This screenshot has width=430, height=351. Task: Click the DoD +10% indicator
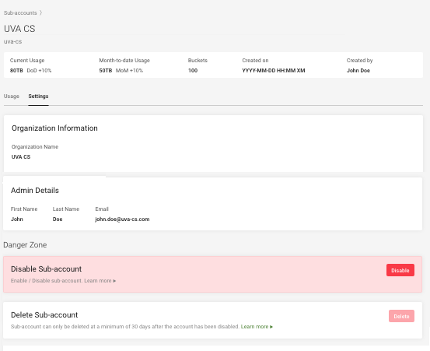coord(39,71)
